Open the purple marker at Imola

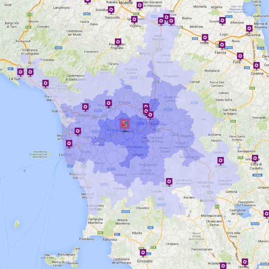[x=205, y=38]
